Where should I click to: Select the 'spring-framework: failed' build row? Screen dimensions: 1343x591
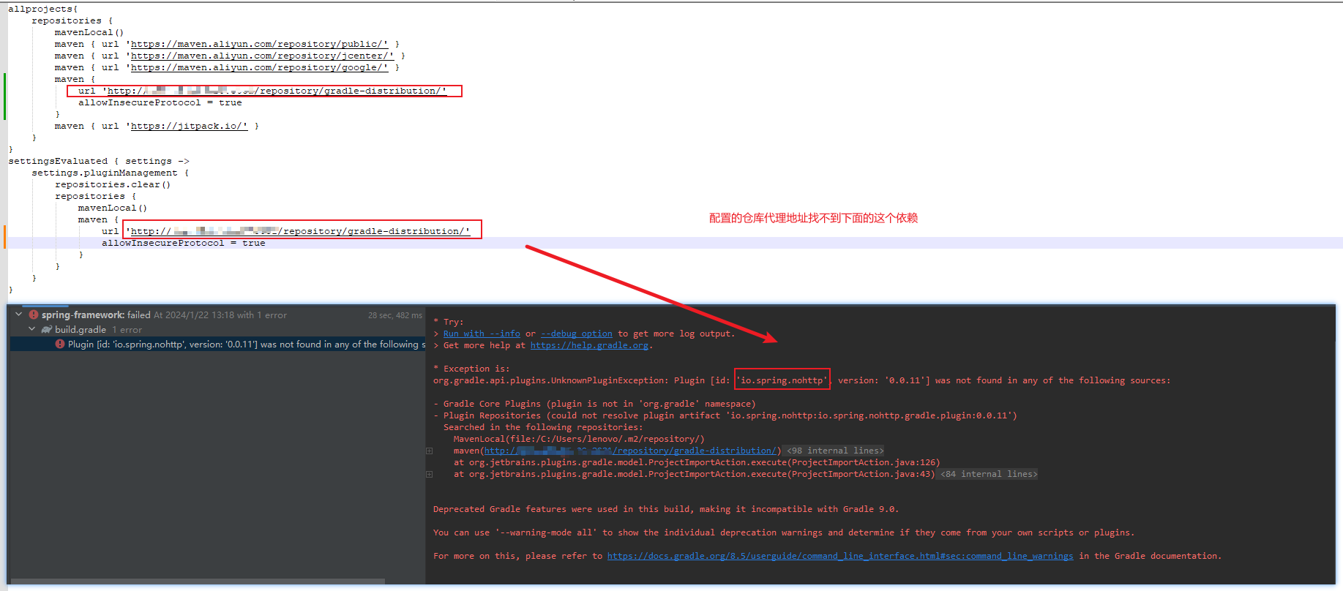tap(217, 315)
